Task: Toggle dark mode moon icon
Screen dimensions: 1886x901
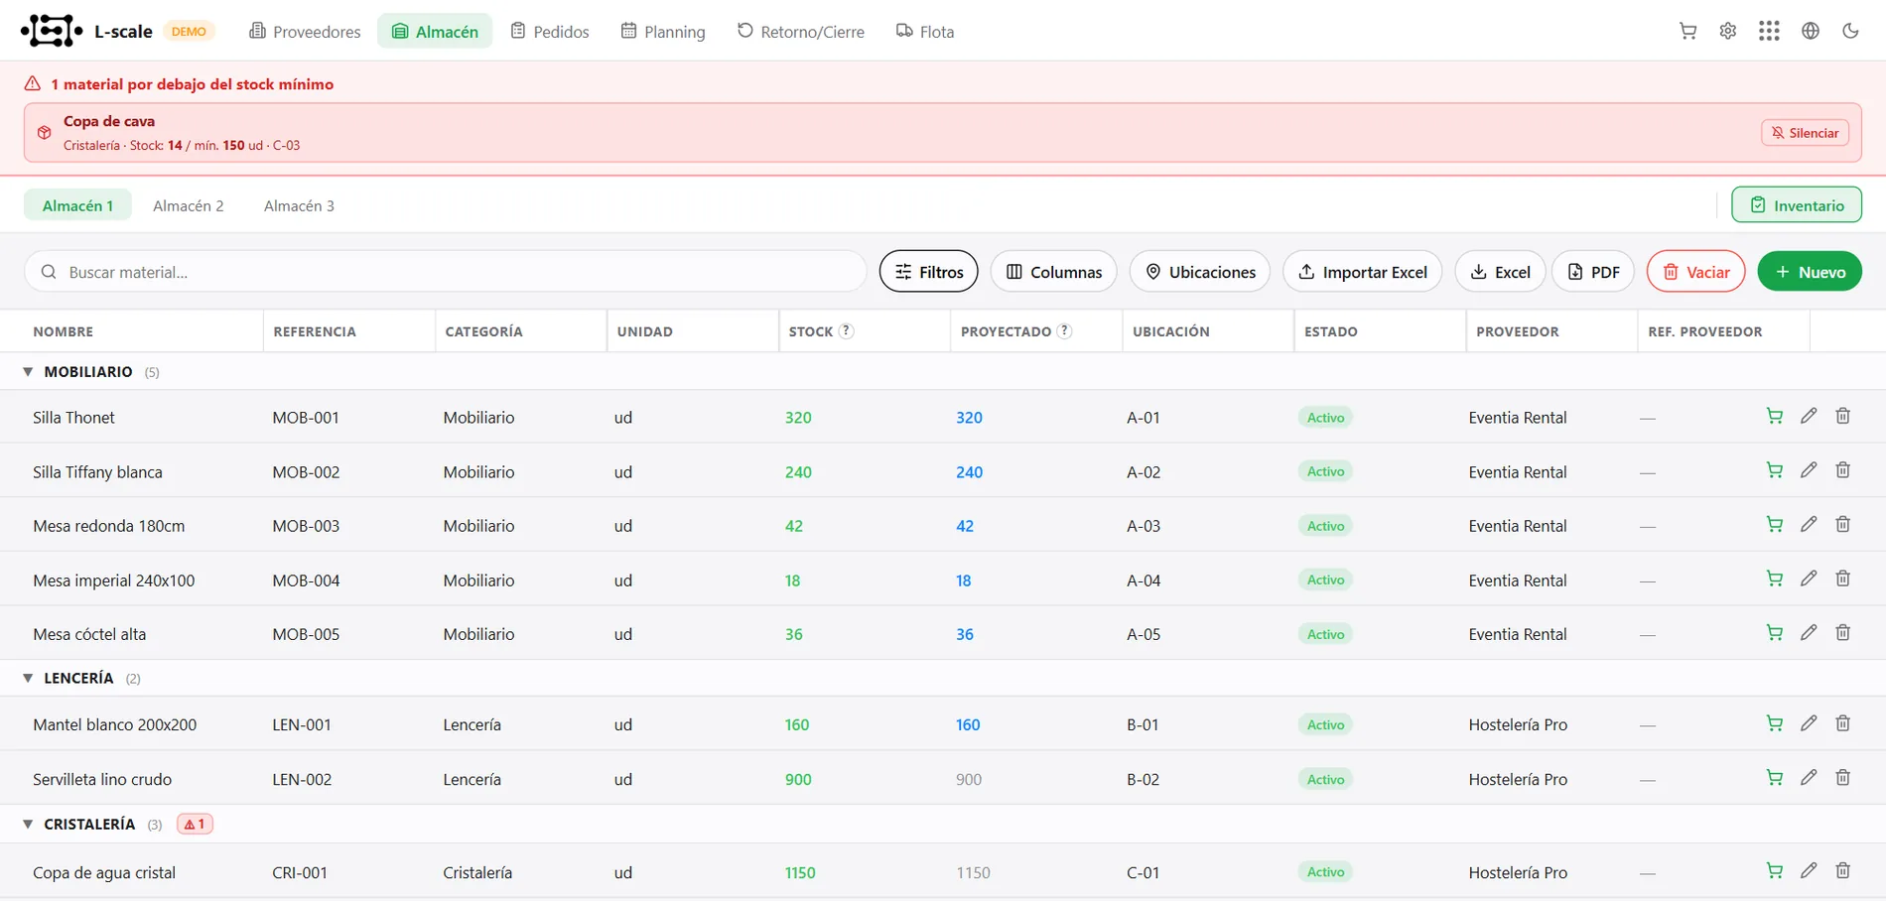Action: click(x=1850, y=31)
